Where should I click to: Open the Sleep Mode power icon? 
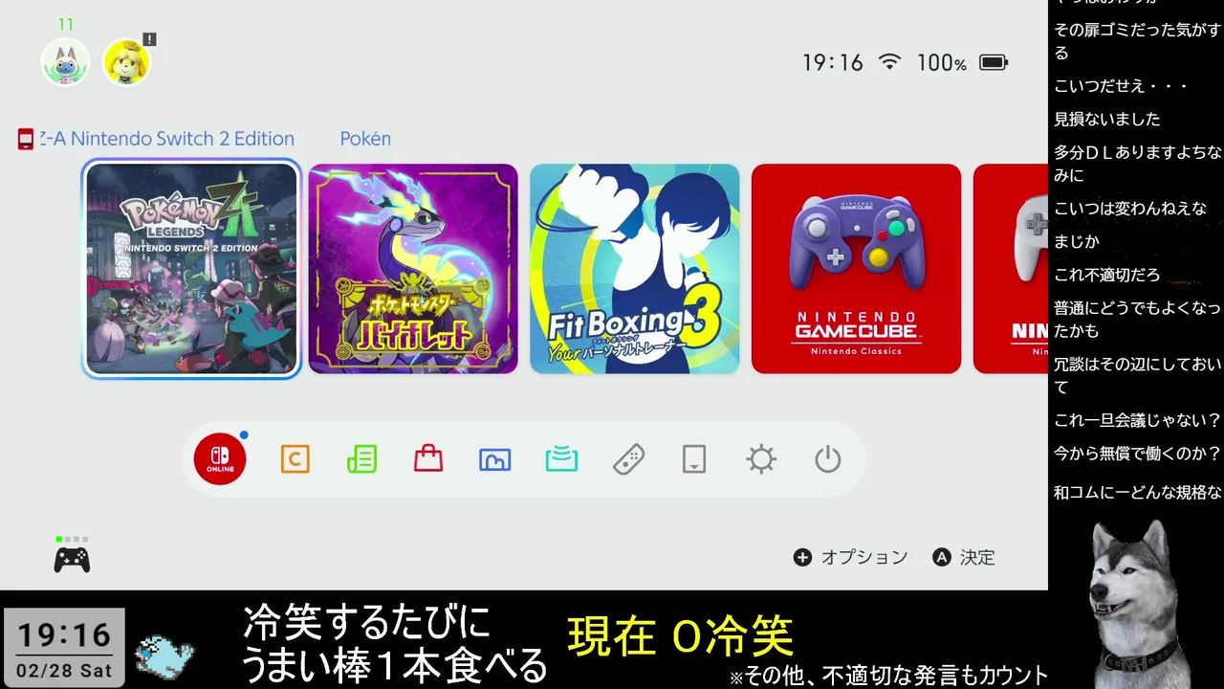coord(827,460)
